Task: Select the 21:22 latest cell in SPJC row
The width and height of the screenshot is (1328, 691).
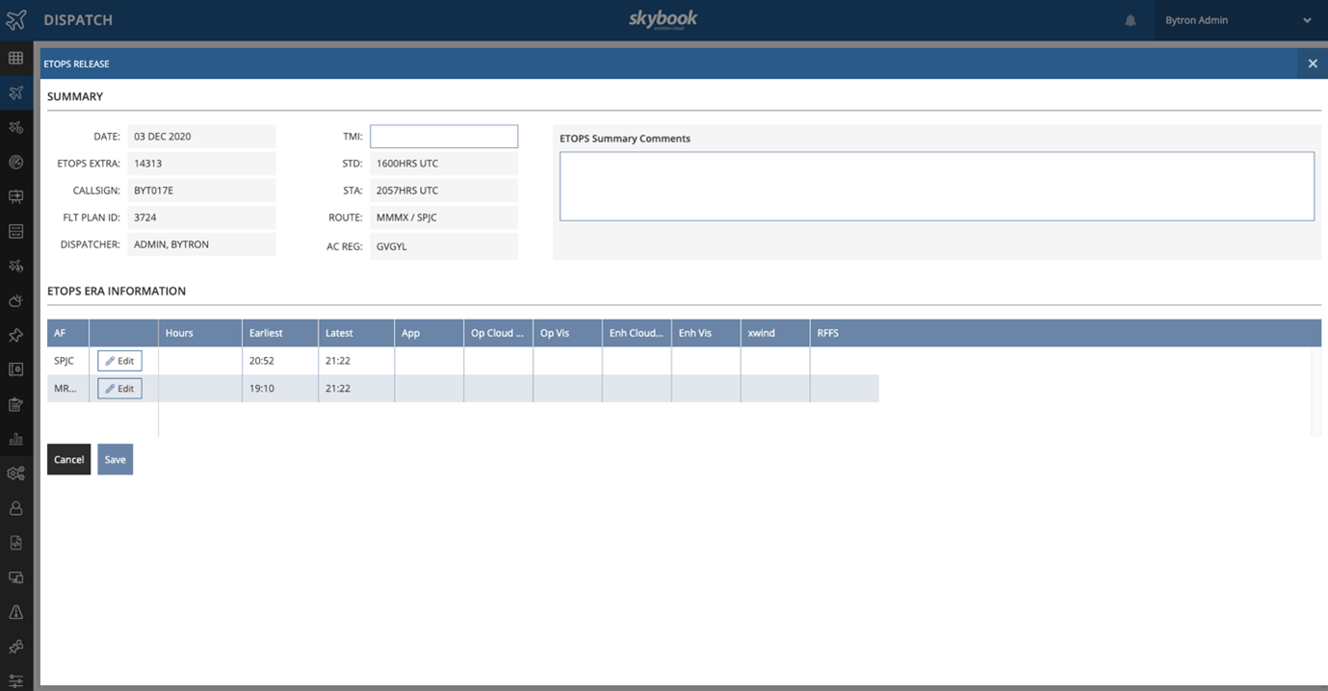Action: point(356,361)
